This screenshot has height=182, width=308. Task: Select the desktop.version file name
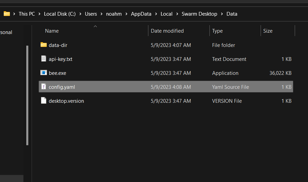(x=66, y=101)
